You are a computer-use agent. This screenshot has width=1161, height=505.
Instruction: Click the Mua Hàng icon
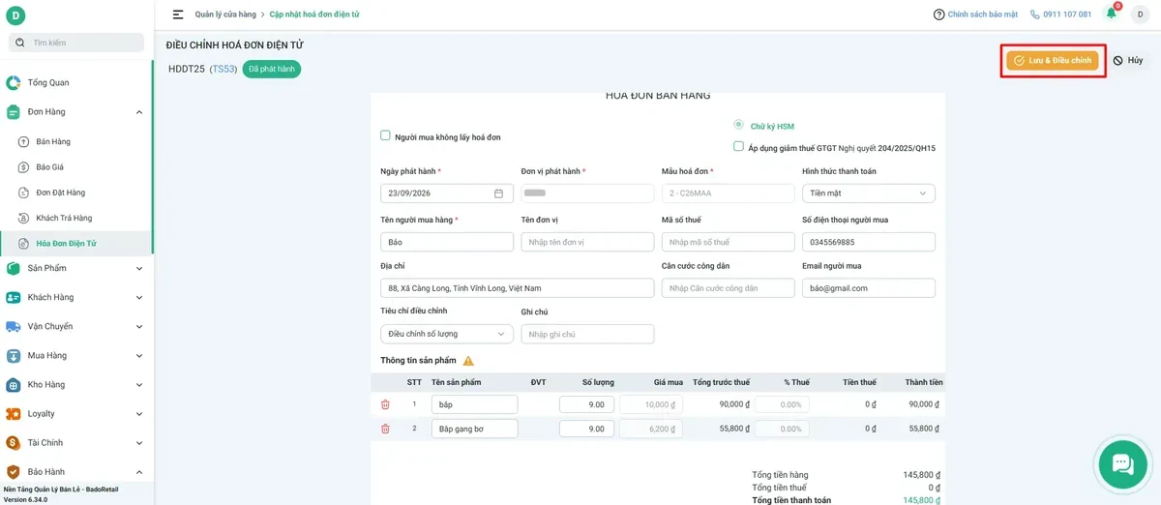pos(14,355)
